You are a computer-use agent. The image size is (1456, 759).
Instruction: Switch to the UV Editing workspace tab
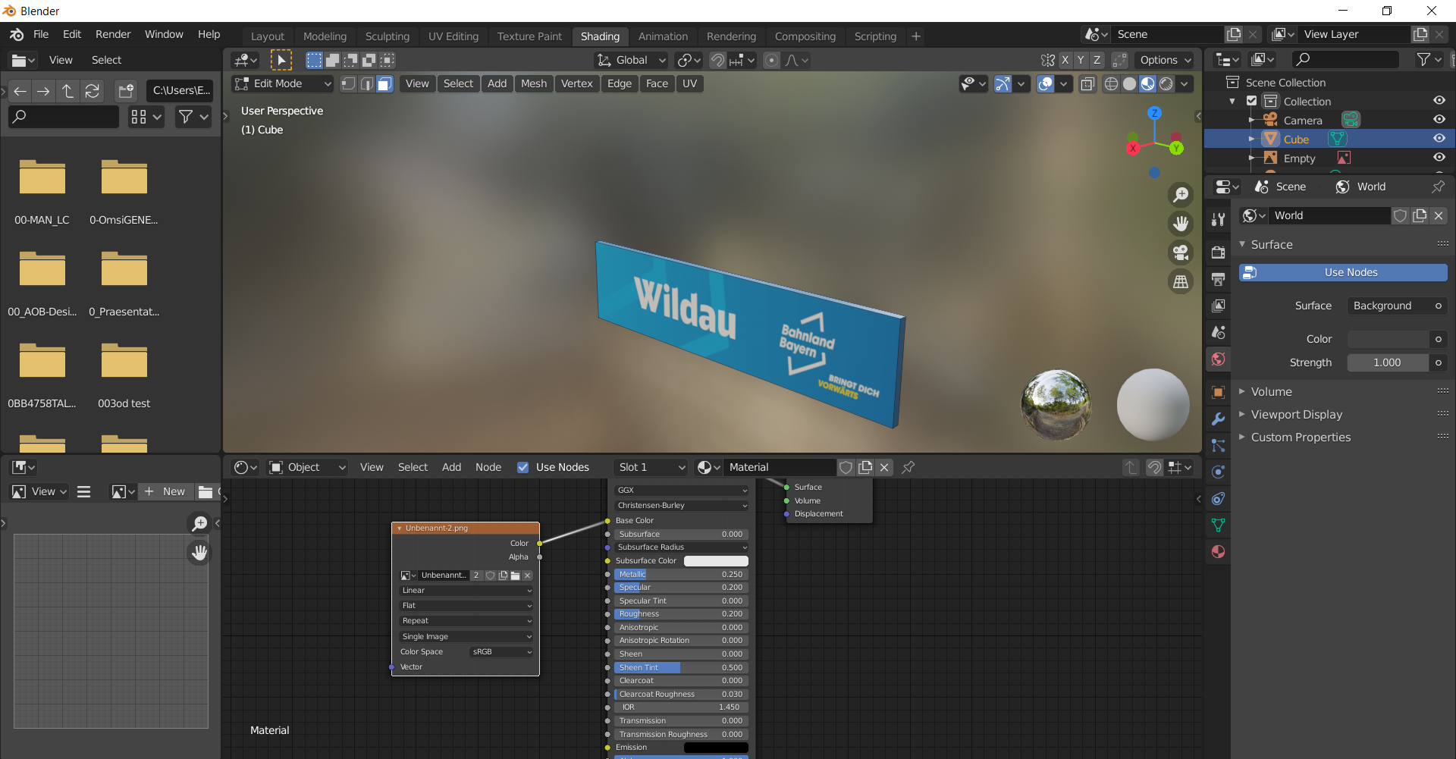pos(453,36)
